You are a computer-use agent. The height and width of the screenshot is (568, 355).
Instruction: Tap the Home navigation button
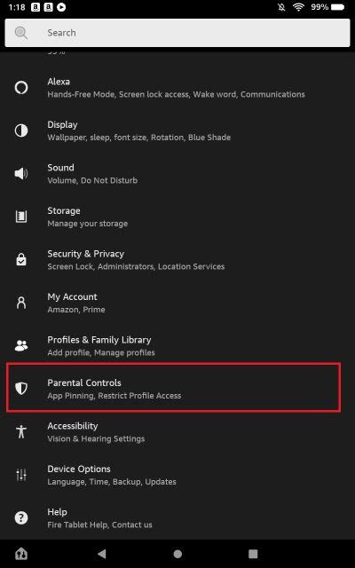pos(21,554)
